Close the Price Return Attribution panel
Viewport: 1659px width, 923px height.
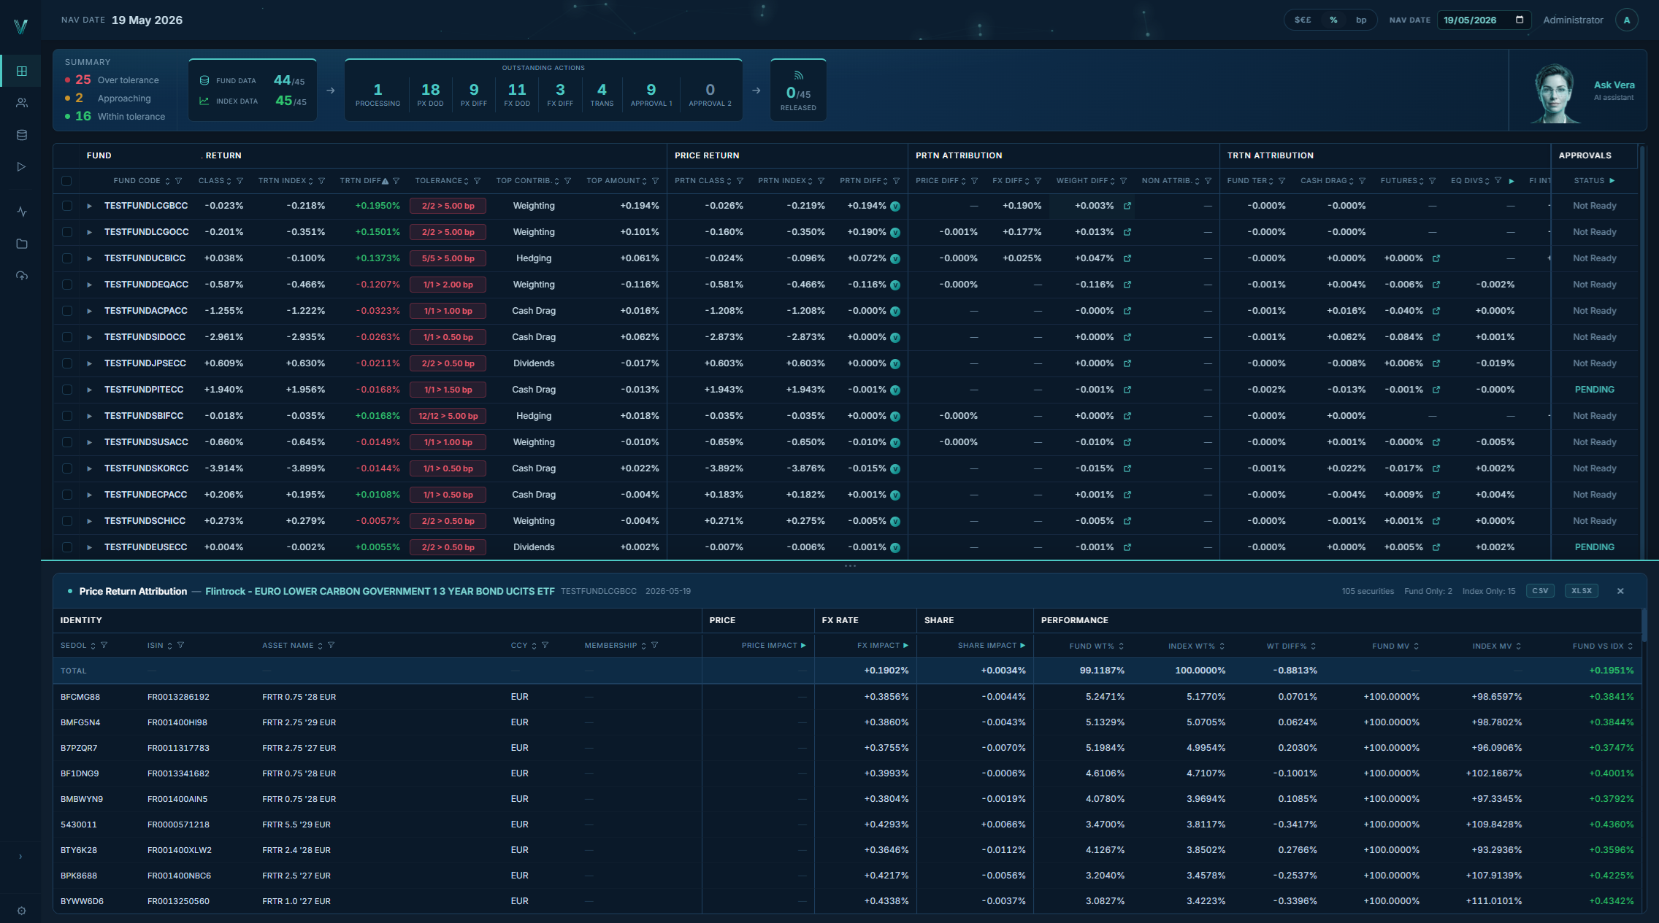pyautogui.click(x=1620, y=591)
